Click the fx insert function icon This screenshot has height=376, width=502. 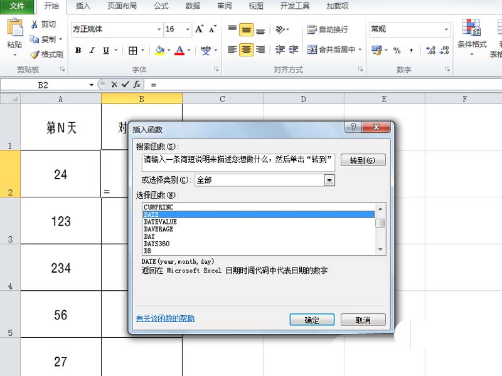(137, 85)
